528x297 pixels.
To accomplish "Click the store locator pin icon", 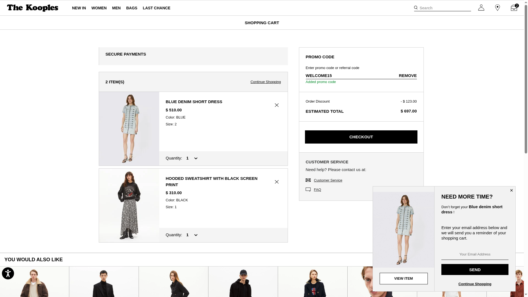I will pos(497,8).
